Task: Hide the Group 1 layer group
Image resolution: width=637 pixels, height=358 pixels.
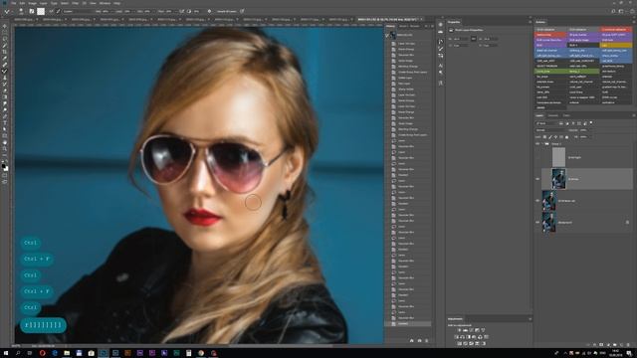Action: point(537,144)
